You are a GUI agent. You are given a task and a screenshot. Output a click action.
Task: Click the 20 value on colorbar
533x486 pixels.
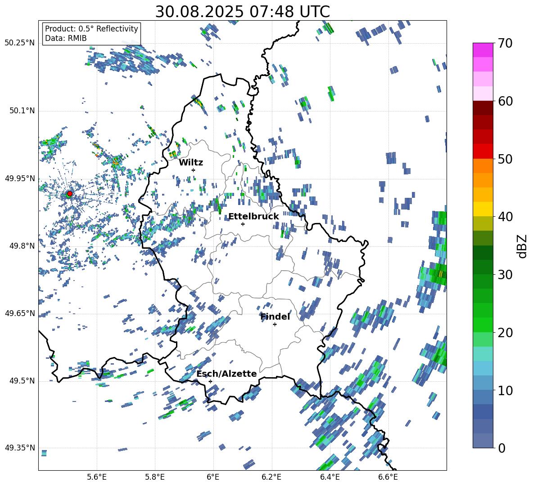[x=505, y=332]
